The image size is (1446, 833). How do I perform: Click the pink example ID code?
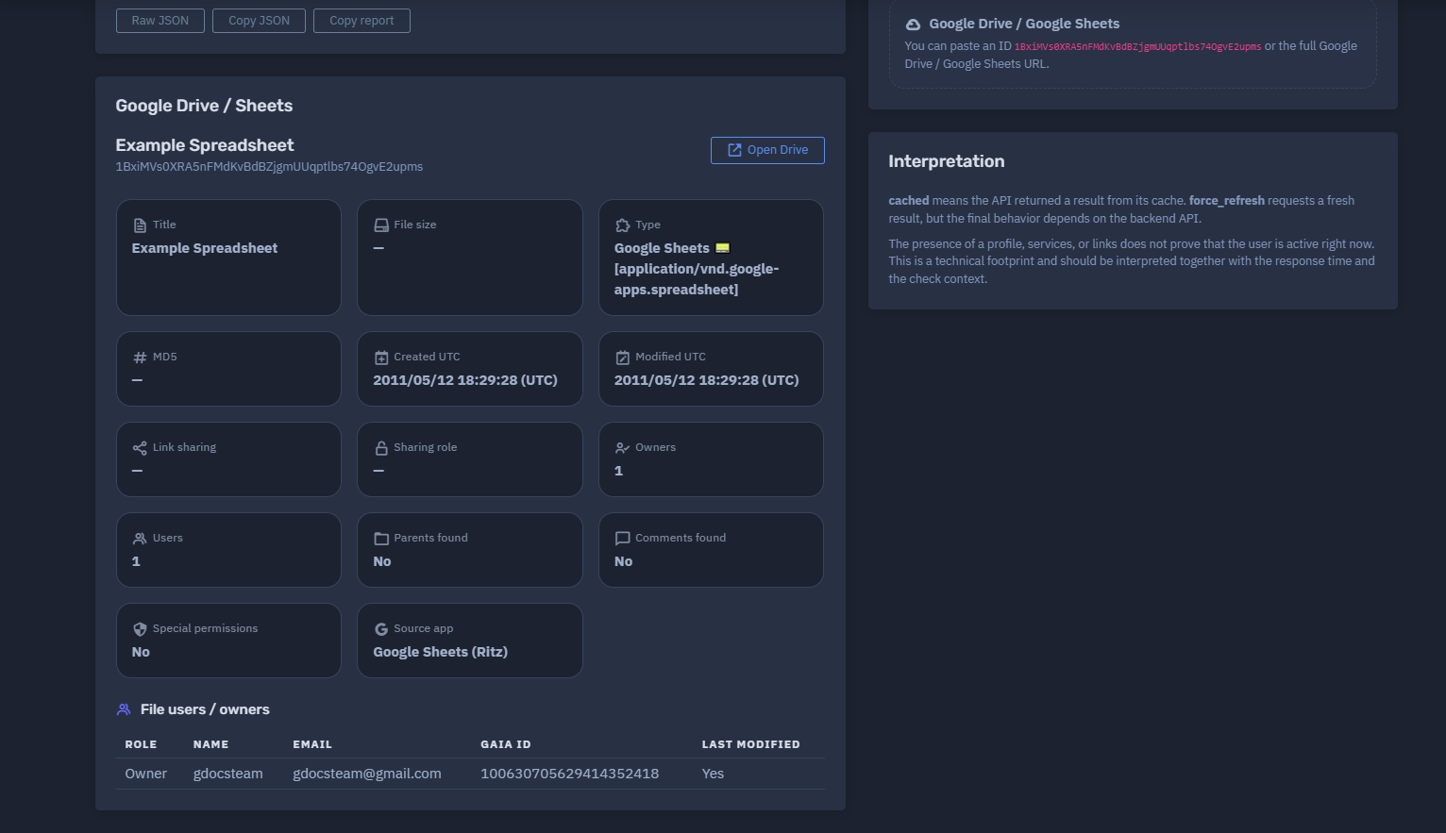pyautogui.click(x=1137, y=46)
